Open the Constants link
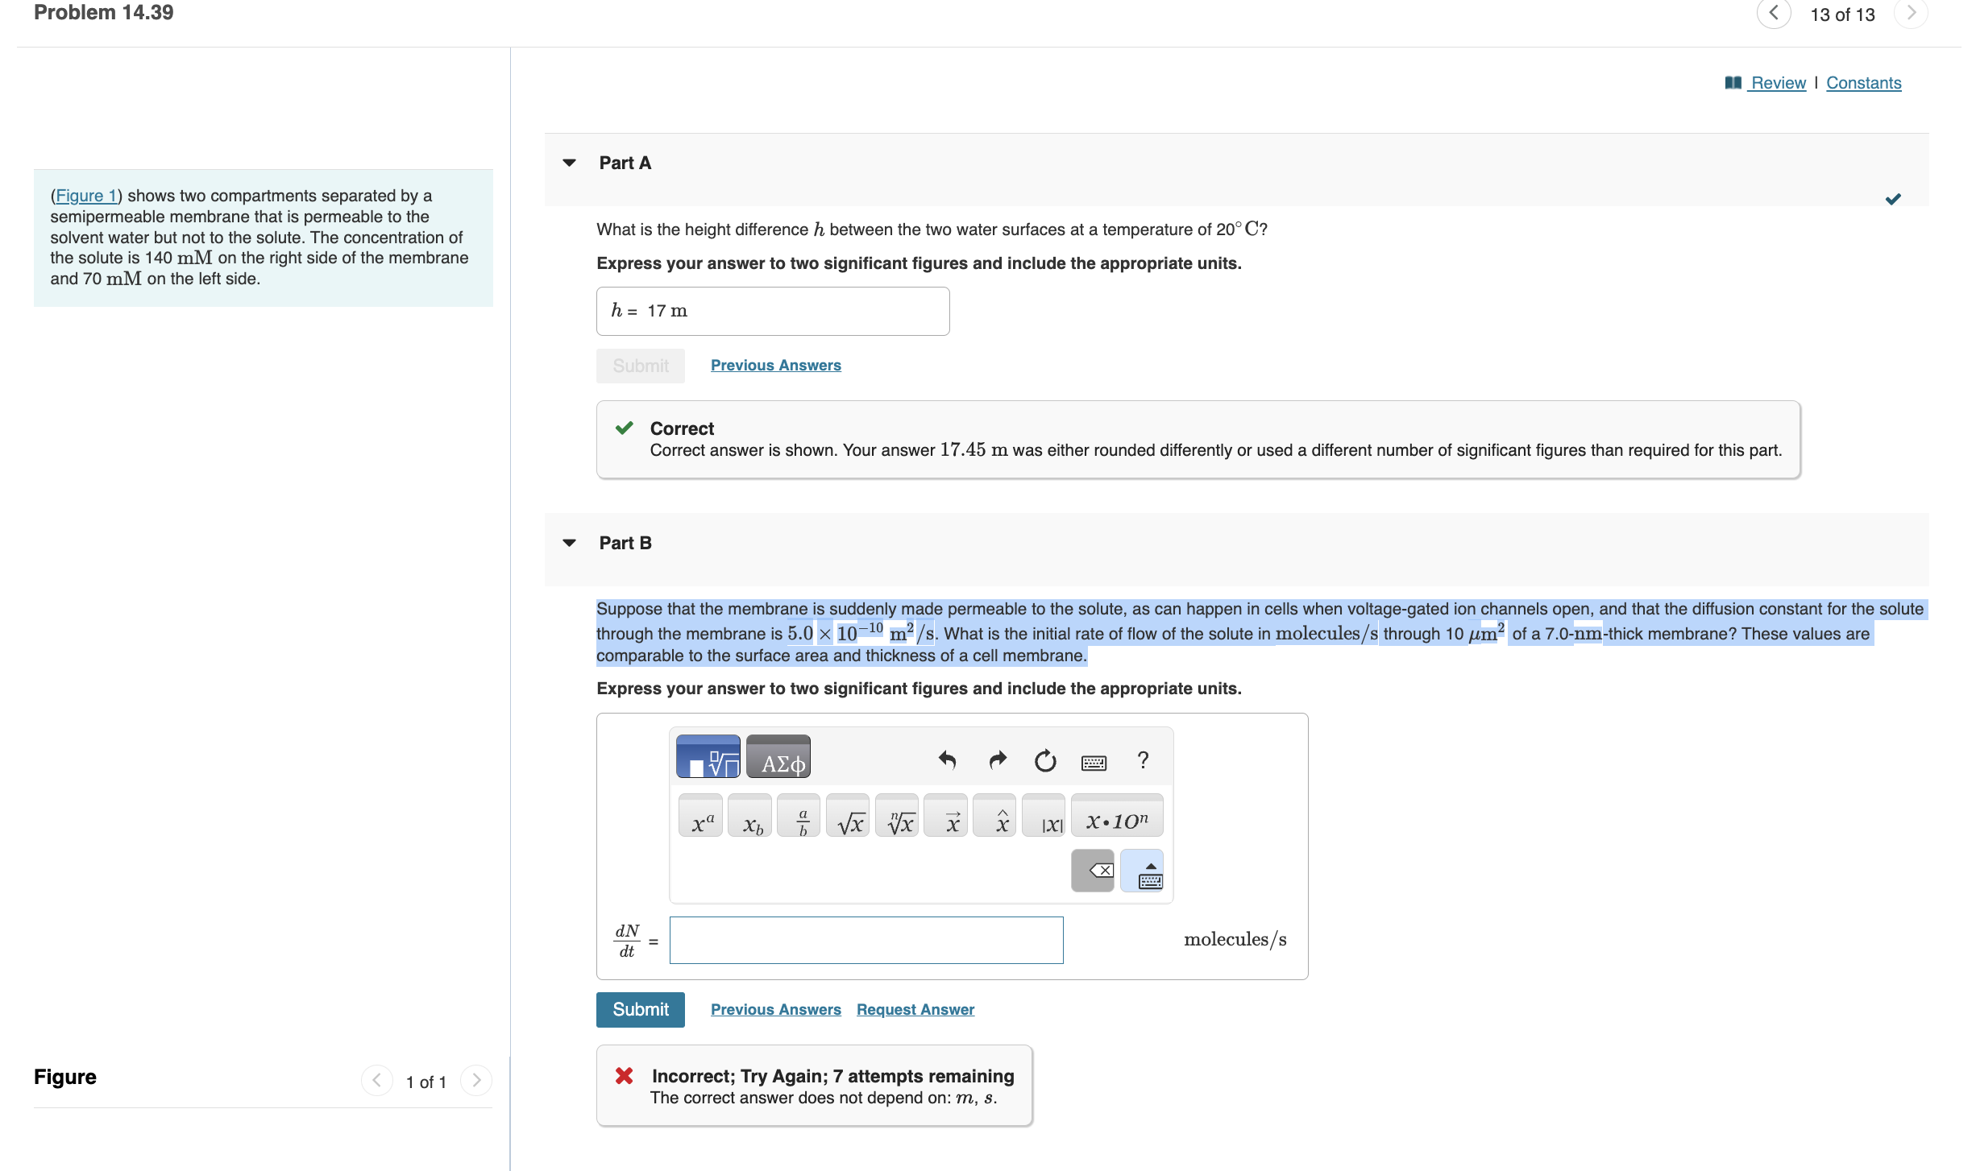The height and width of the screenshot is (1171, 1976). [x=1862, y=83]
